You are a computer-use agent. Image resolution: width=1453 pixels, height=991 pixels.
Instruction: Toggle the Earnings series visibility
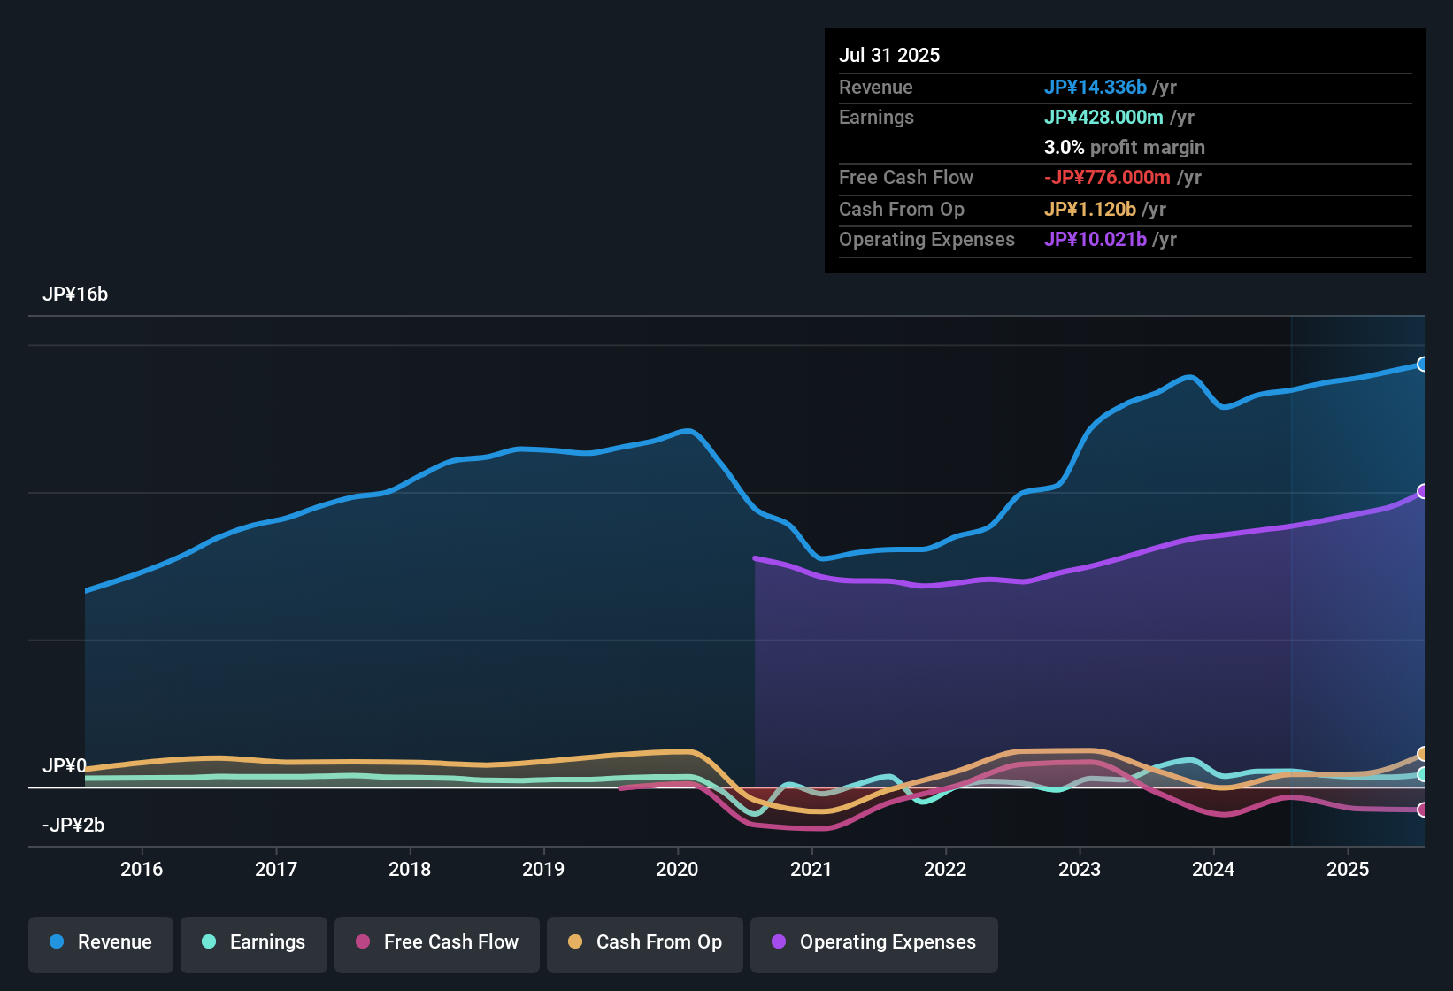pos(253,942)
